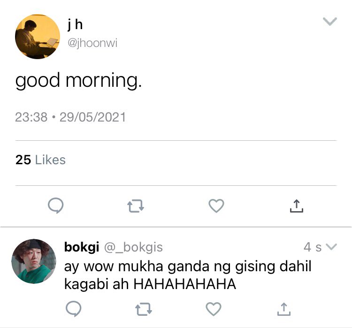Click the tweet timestamp 23:38 · 29/05/2021
This screenshot has width=352, height=328.
coord(70,117)
